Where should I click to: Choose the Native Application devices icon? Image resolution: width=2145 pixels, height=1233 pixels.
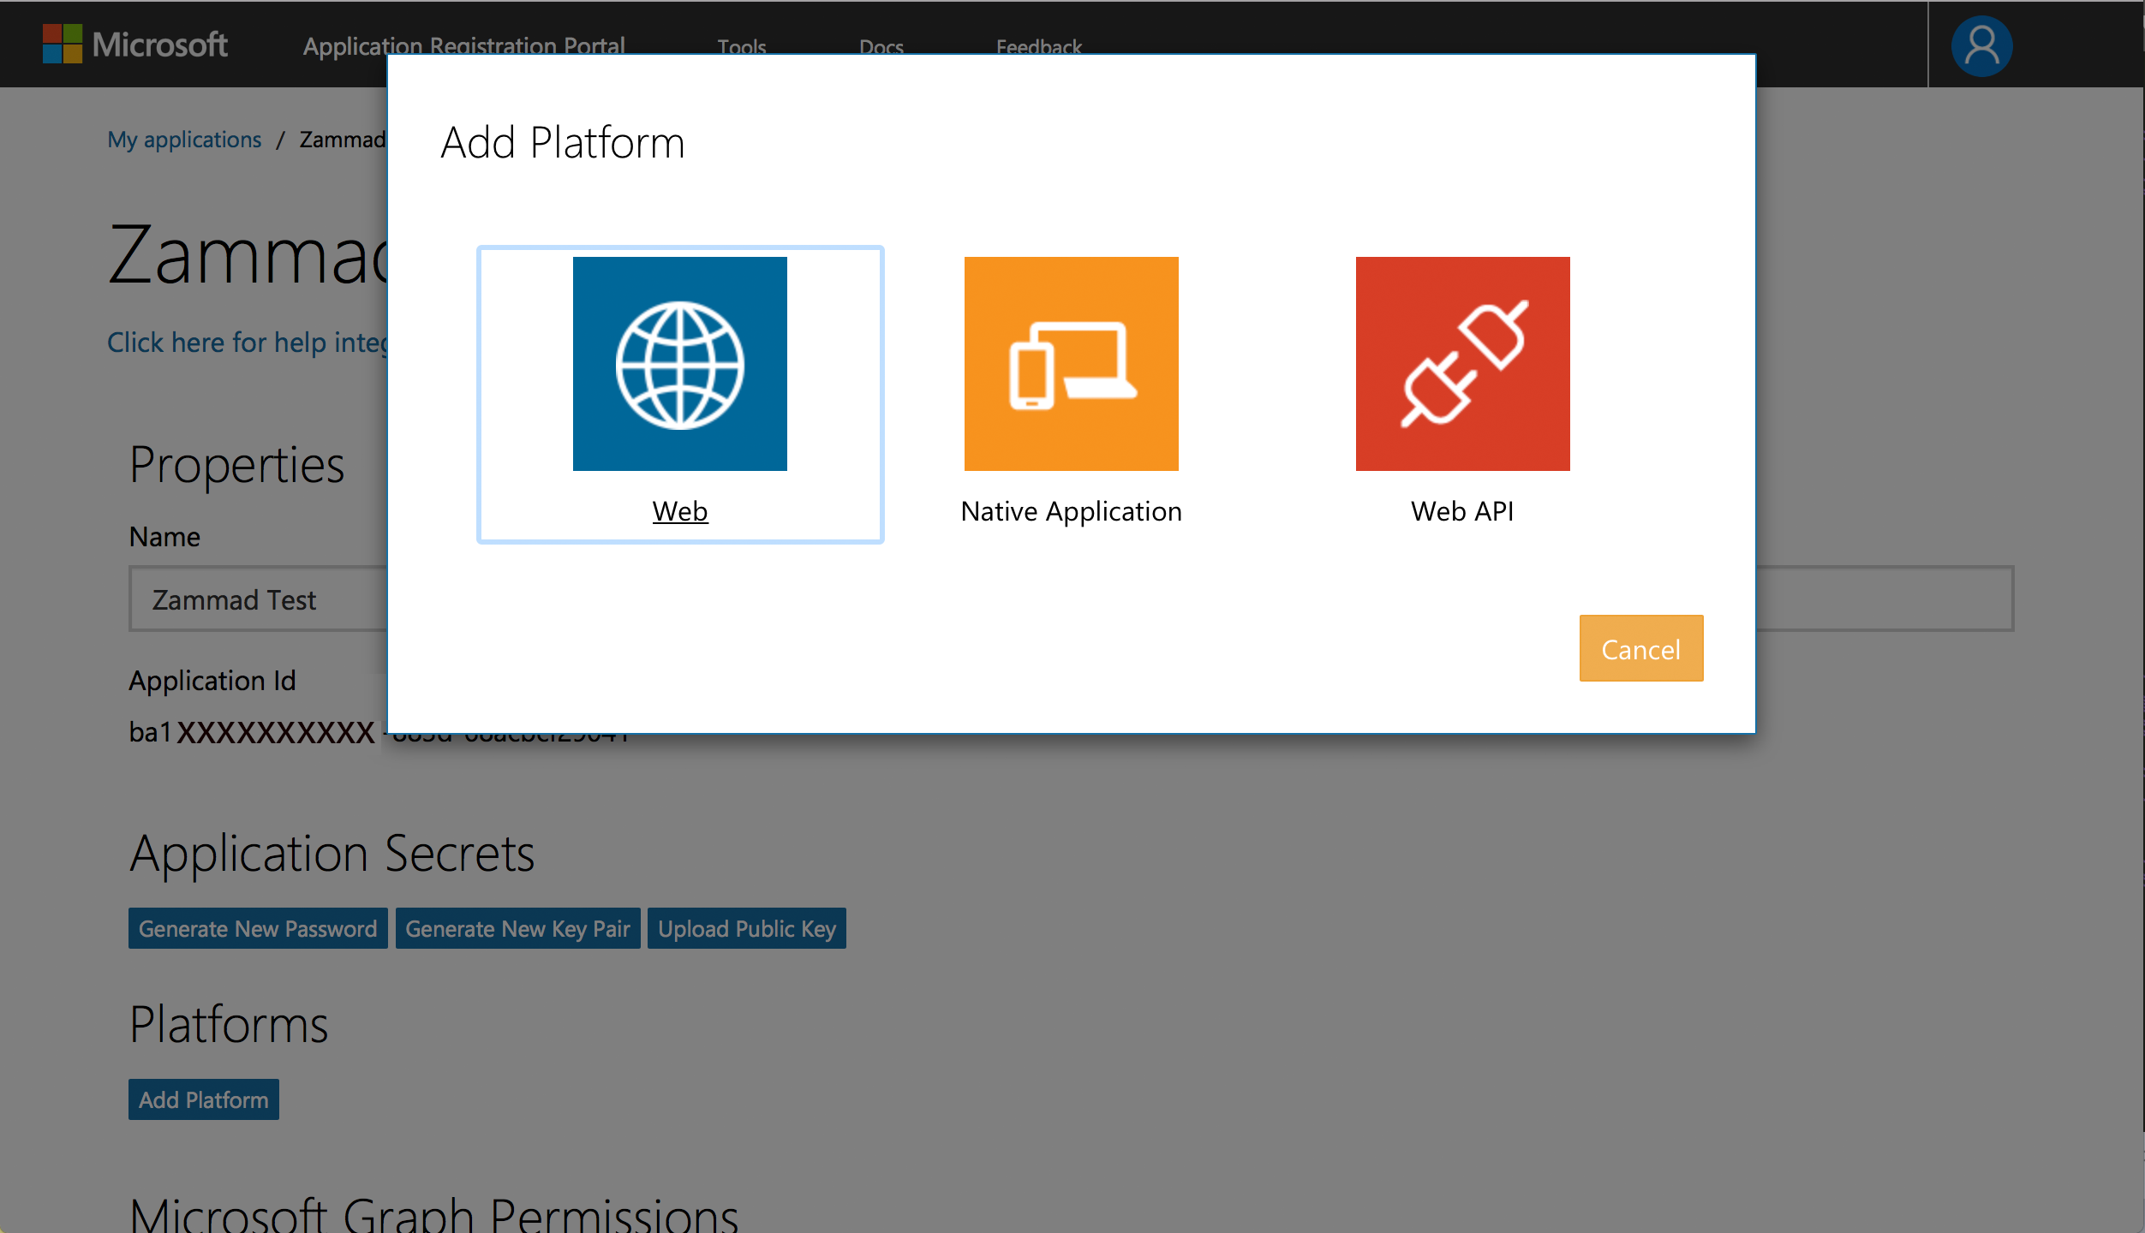tap(1071, 364)
